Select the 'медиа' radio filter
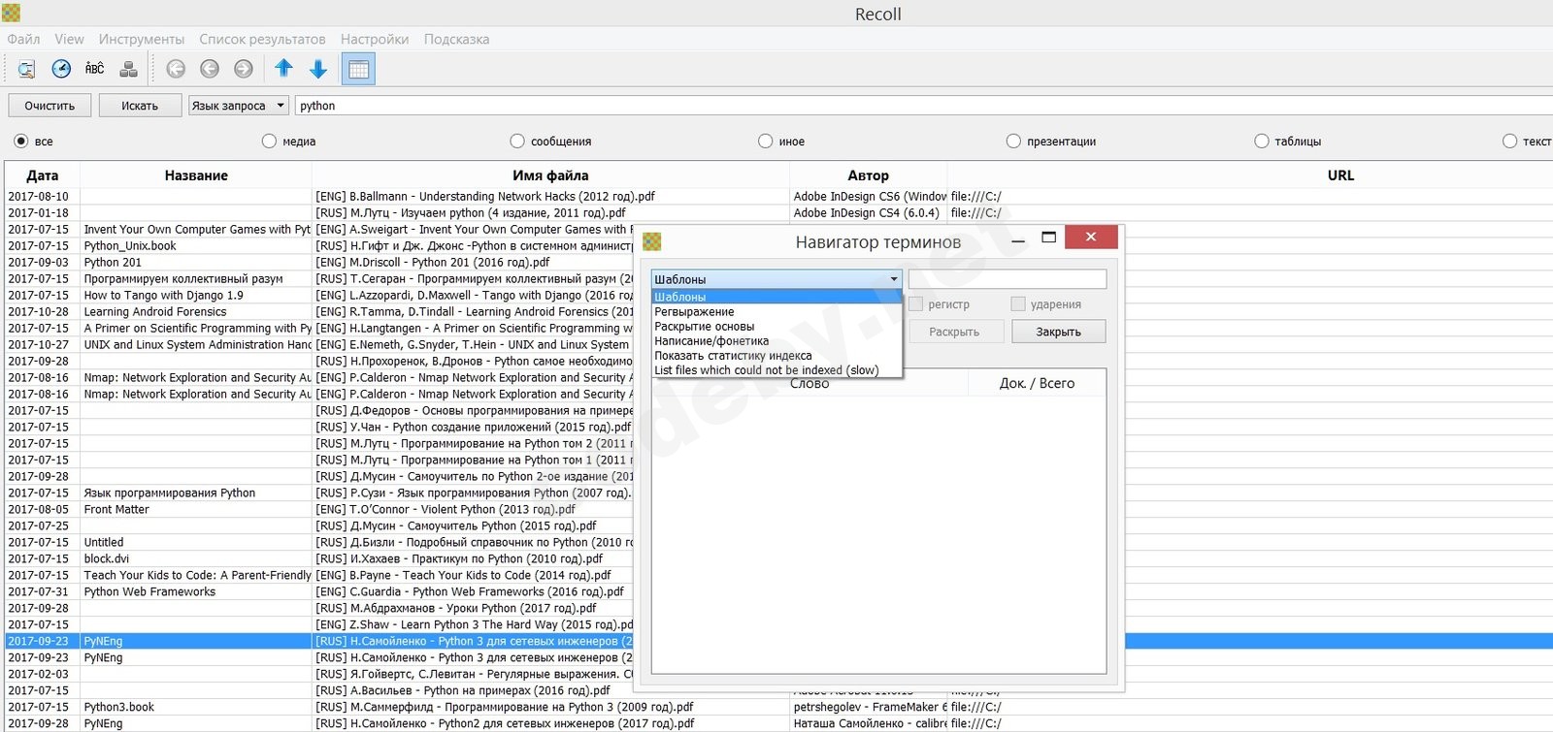Viewport: 1553px width, 732px height. 269,142
